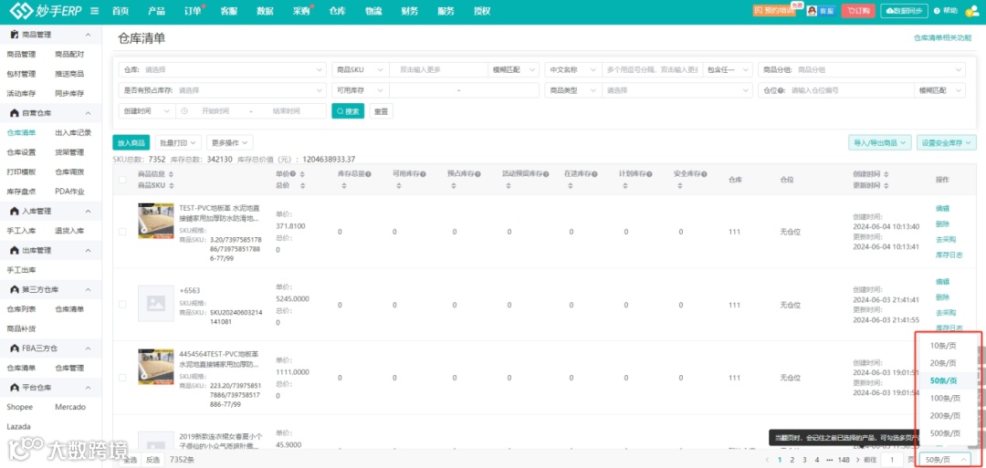Open 出入库记录 in sidebar
Screen dimensions: 986x468
pos(73,132)
